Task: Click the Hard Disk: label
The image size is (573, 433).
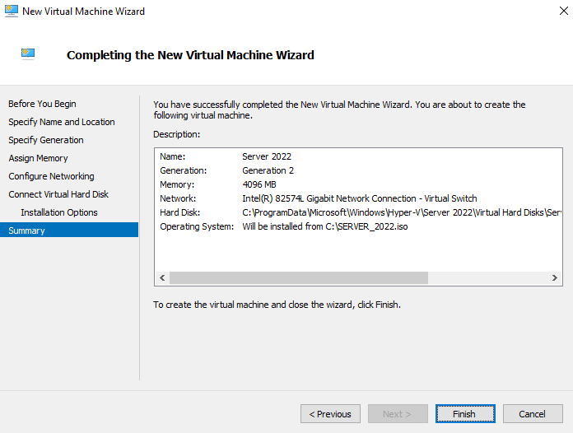Action: [x=179, y=212]
